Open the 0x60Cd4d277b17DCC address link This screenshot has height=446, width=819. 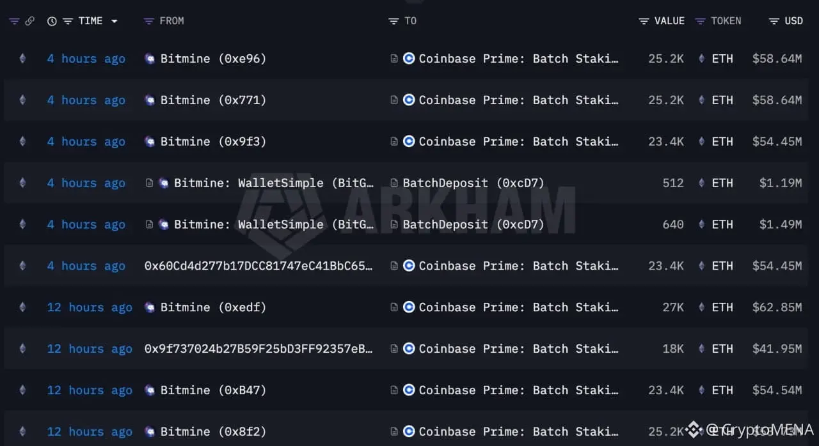coord(258,266)
